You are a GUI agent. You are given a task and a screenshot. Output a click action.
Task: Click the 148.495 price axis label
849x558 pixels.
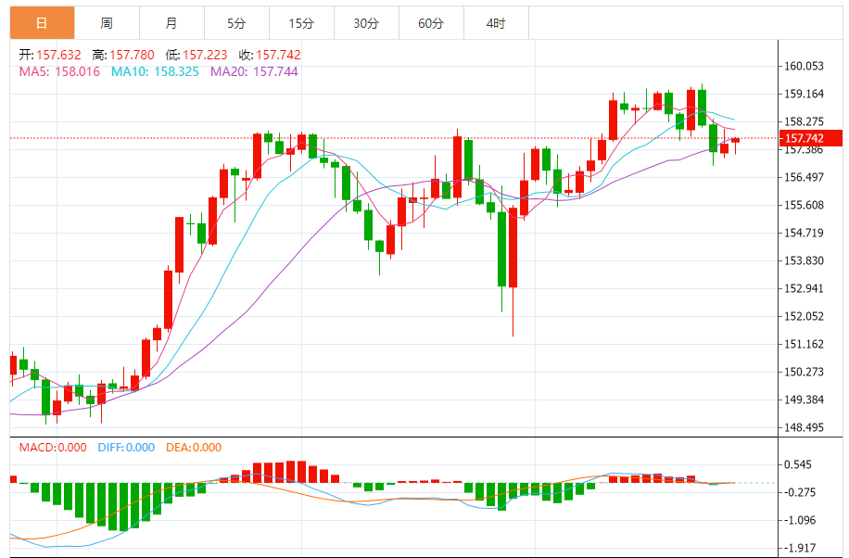[x=805, y=427]
